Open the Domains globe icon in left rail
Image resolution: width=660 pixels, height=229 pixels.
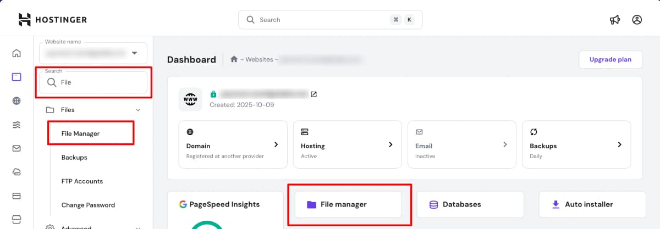point(16,101)
